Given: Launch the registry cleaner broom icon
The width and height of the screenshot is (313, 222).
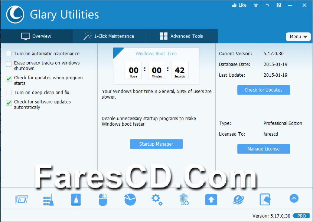Looking at the screenshot, I should pos(49,200).
